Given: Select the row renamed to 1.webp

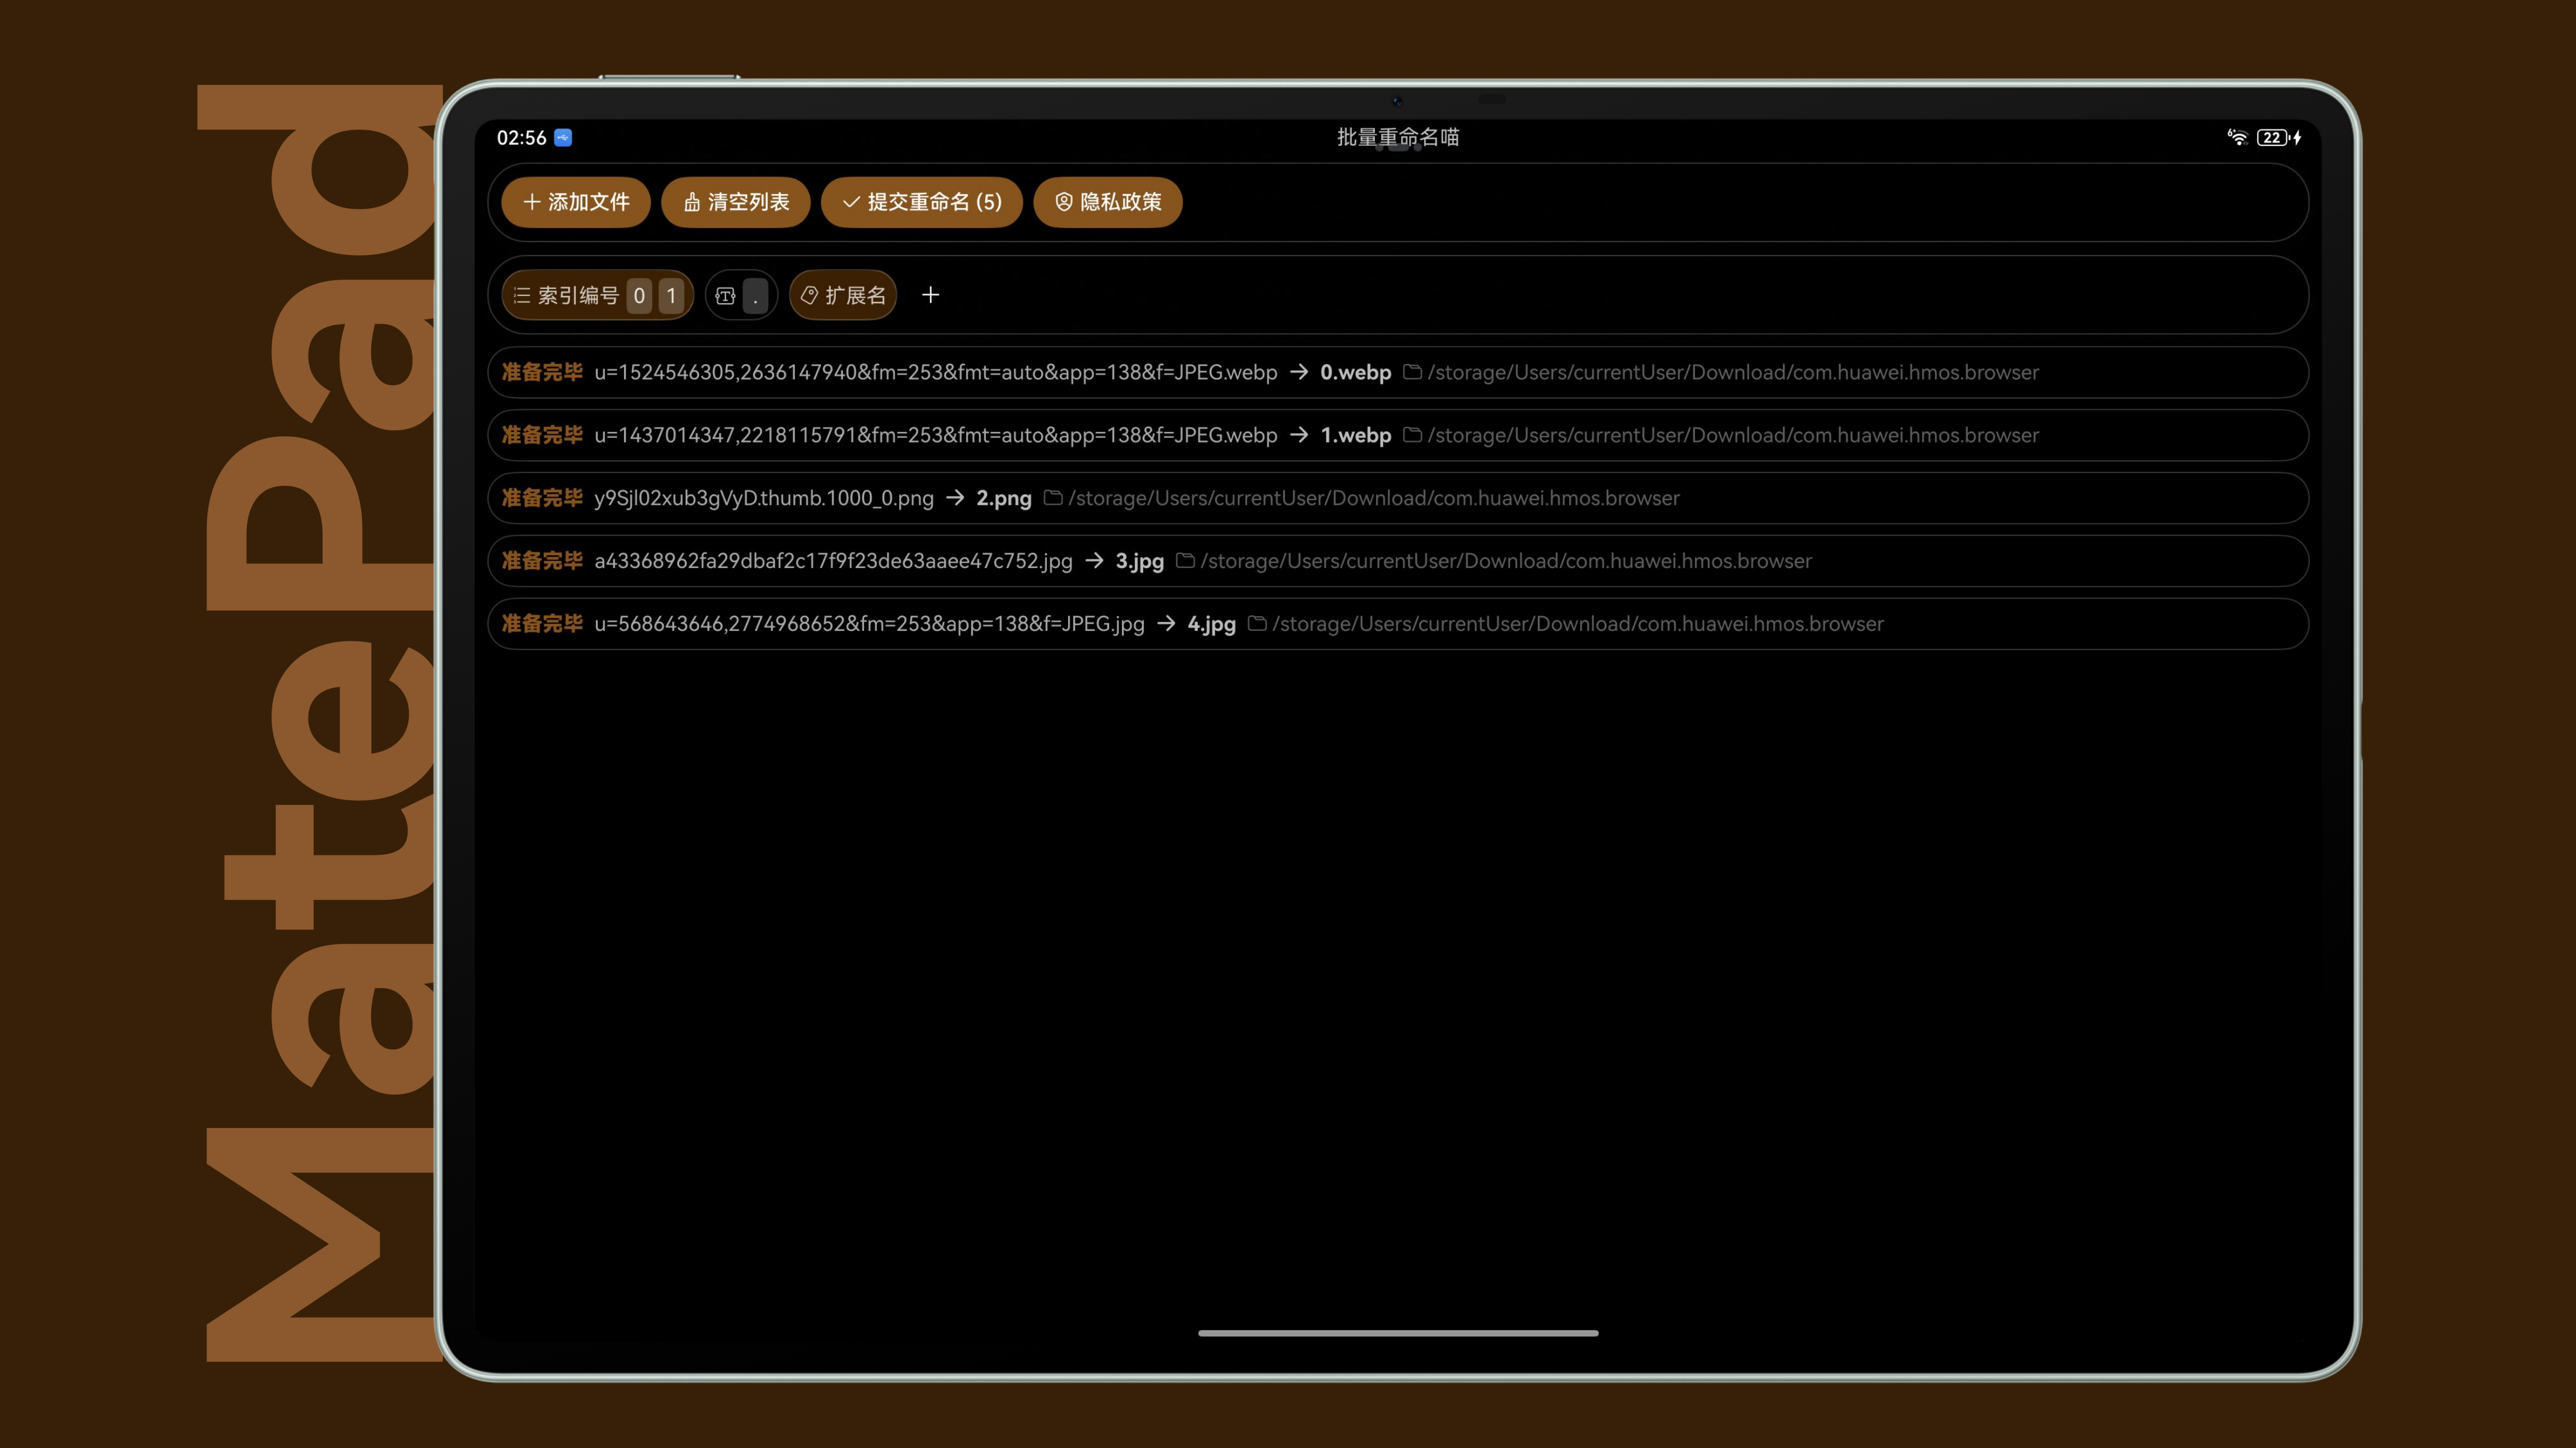Looking at the screenshot, I should [x=1398, y=435].
